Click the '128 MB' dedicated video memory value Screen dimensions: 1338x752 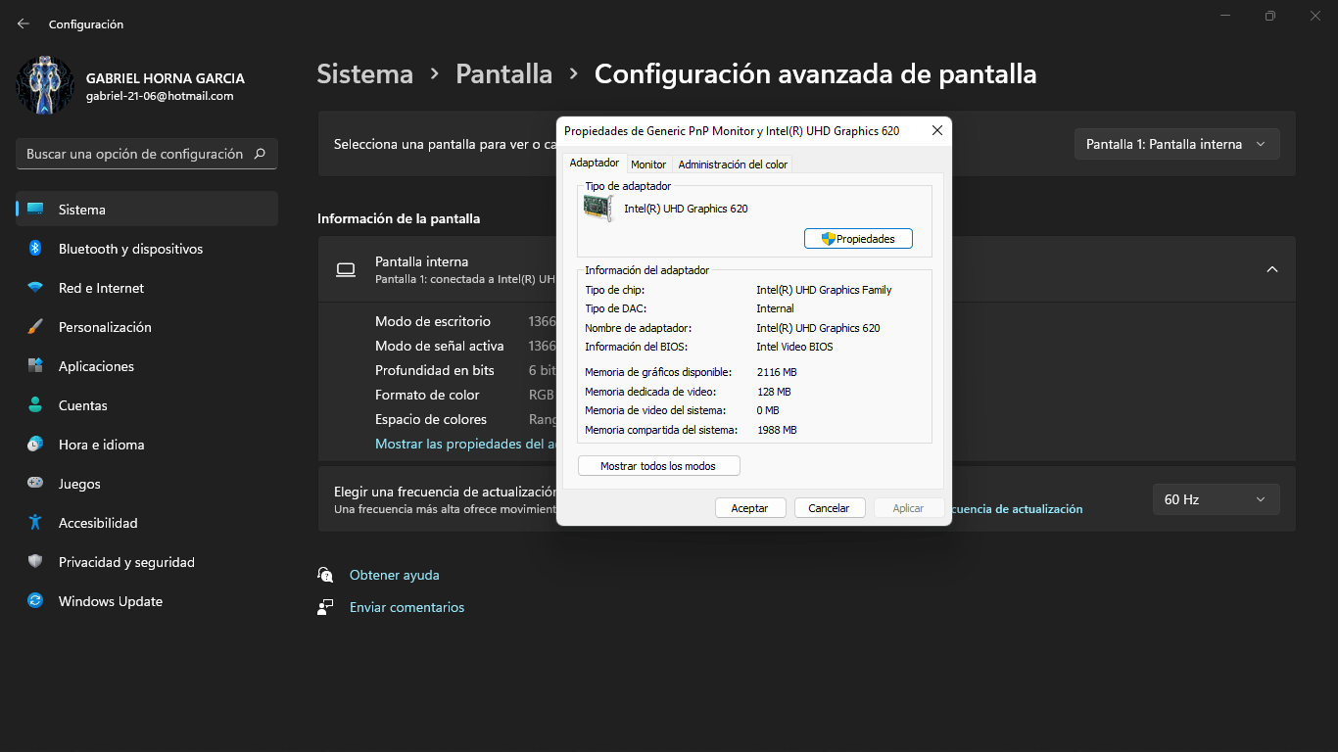(x=774, y=392)
